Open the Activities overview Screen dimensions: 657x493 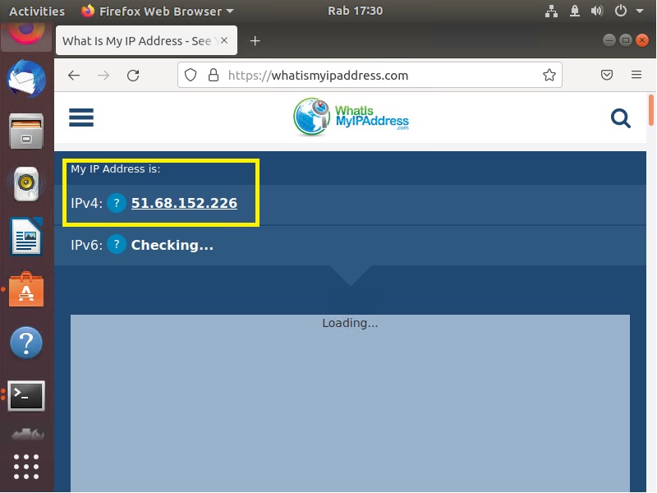pyautogui.click(x=37, y=11)
